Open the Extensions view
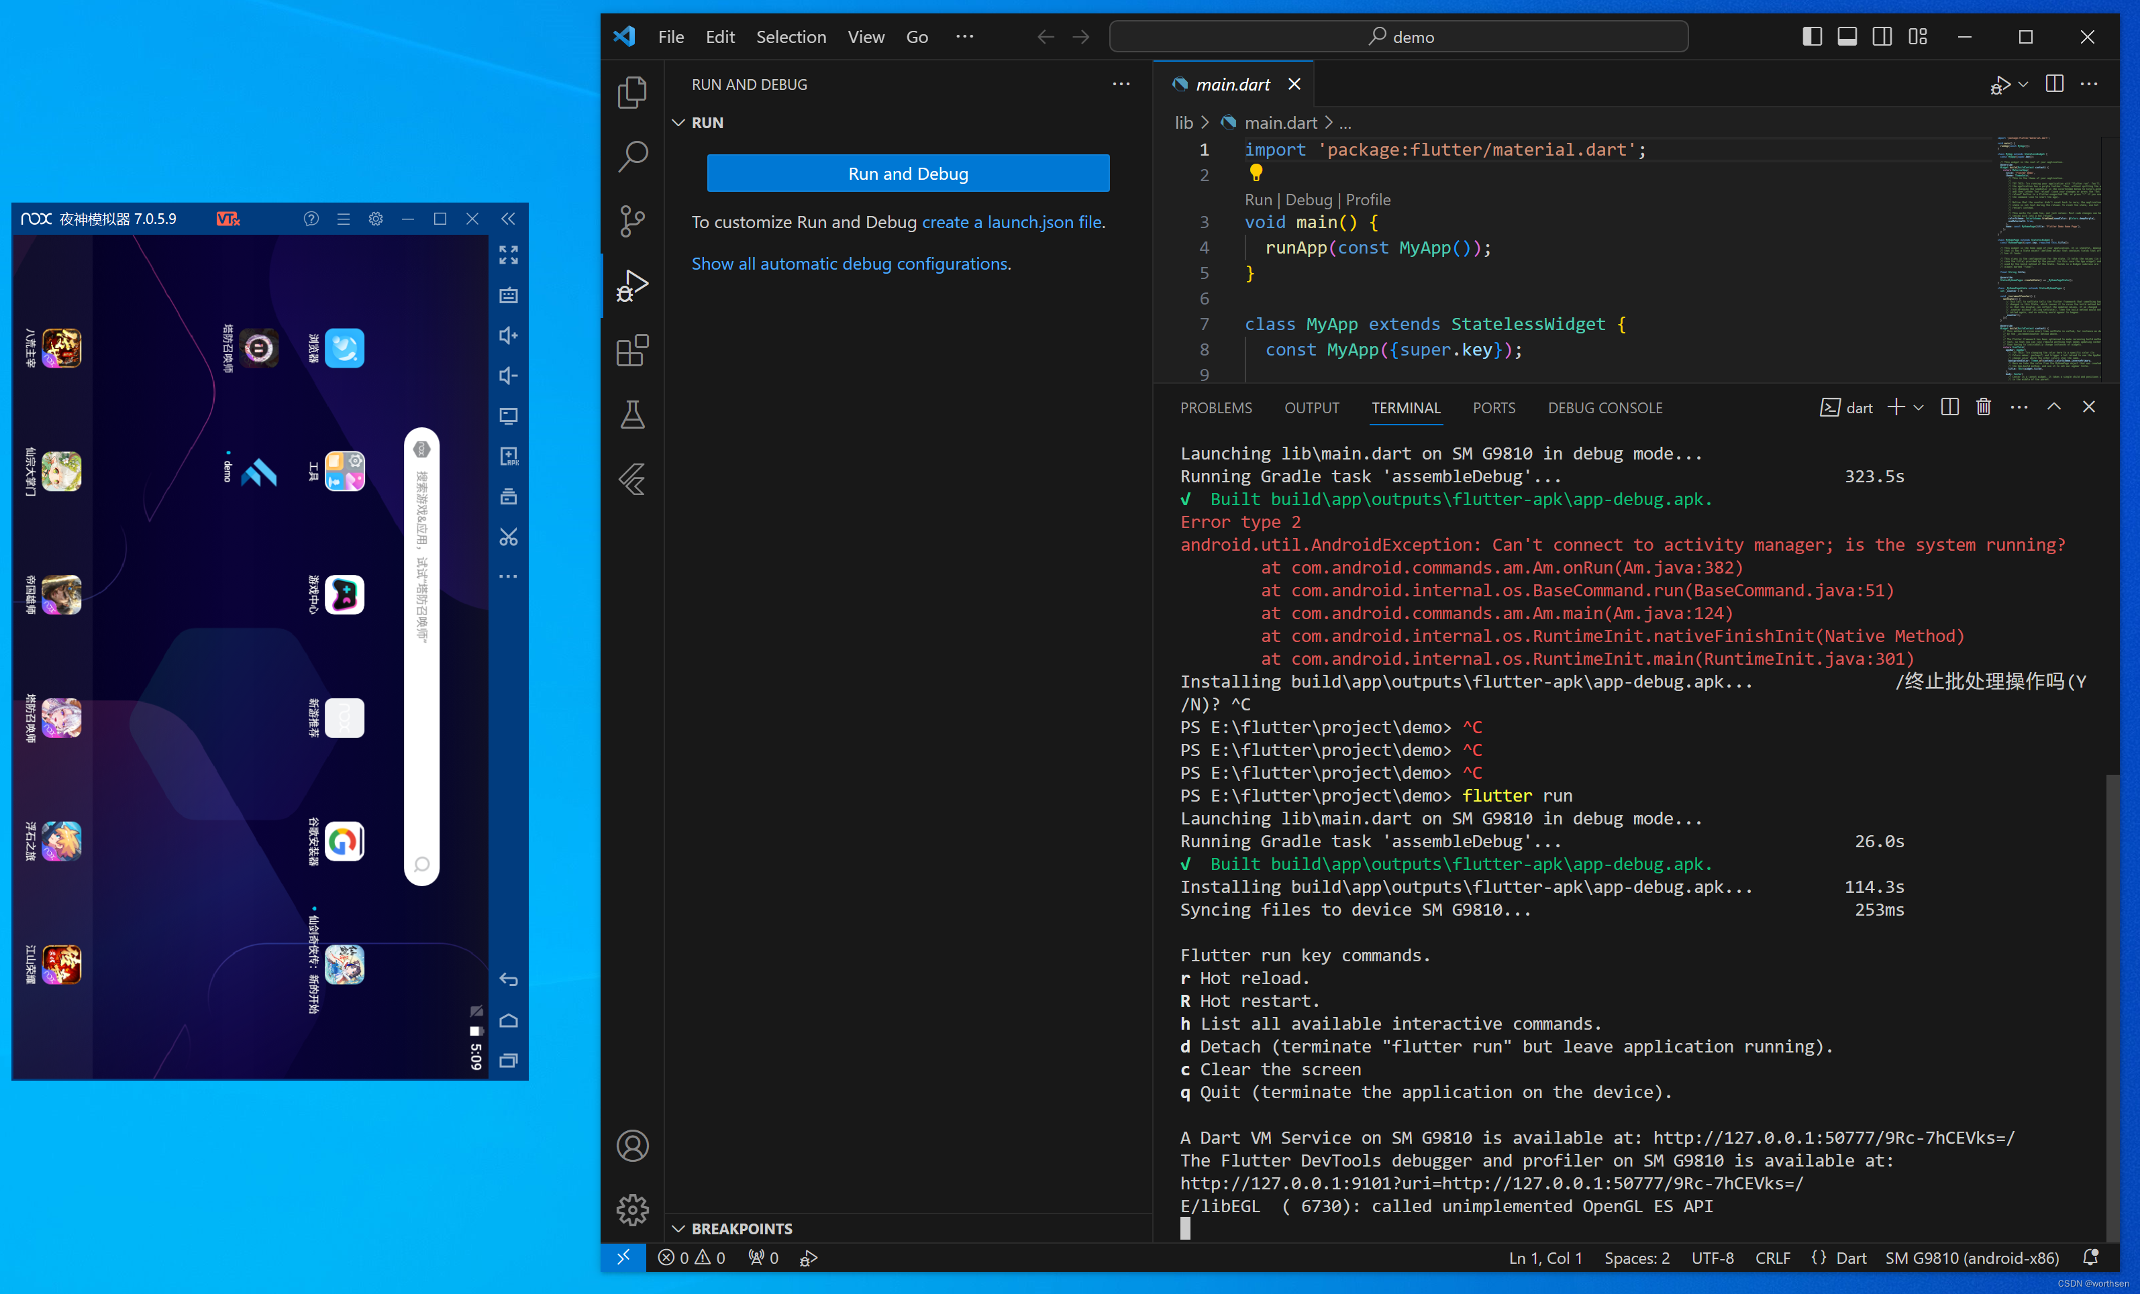The height and width of the screenshot is (1294, 2140). pos(632,350)
